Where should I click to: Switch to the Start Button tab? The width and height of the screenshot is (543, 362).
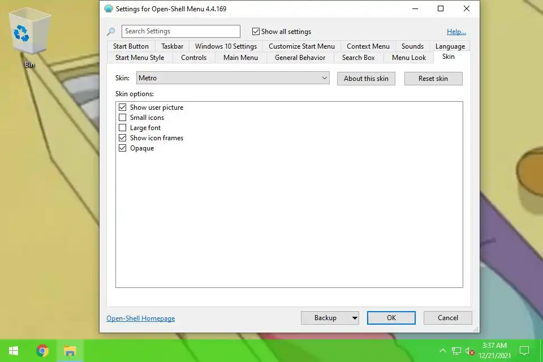(131, 46)
